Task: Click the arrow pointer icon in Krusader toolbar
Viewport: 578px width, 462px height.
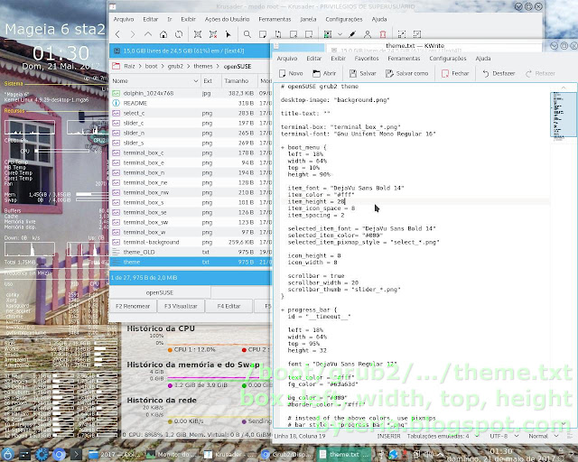Action: [x=228, y=34]
